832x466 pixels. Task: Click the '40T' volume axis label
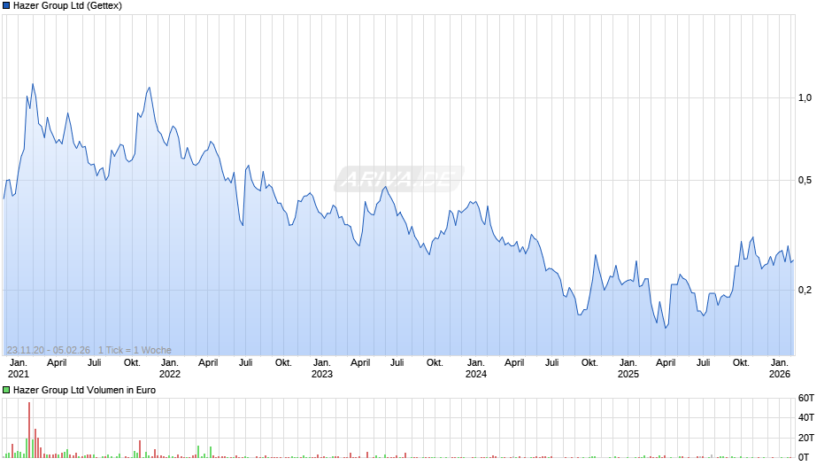(x=806, y=417)
